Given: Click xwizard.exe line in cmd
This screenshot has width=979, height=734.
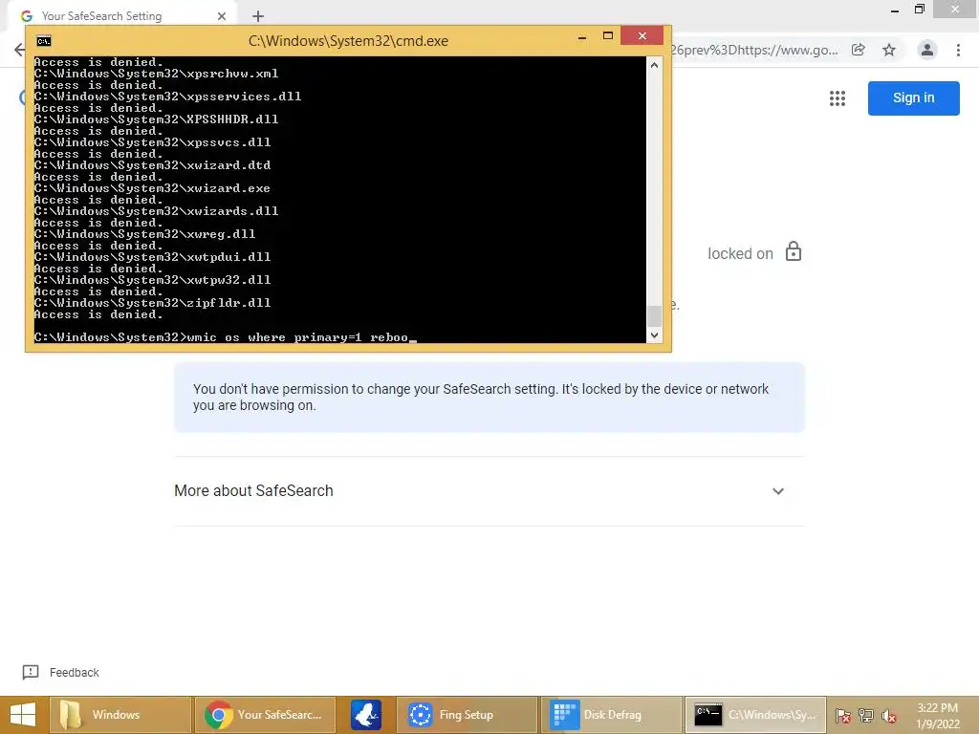Looking at the screenshot, I should (152, 188).
